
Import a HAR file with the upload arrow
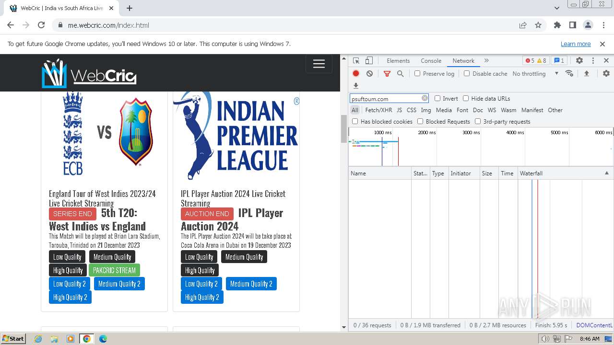tap(586, 74)
